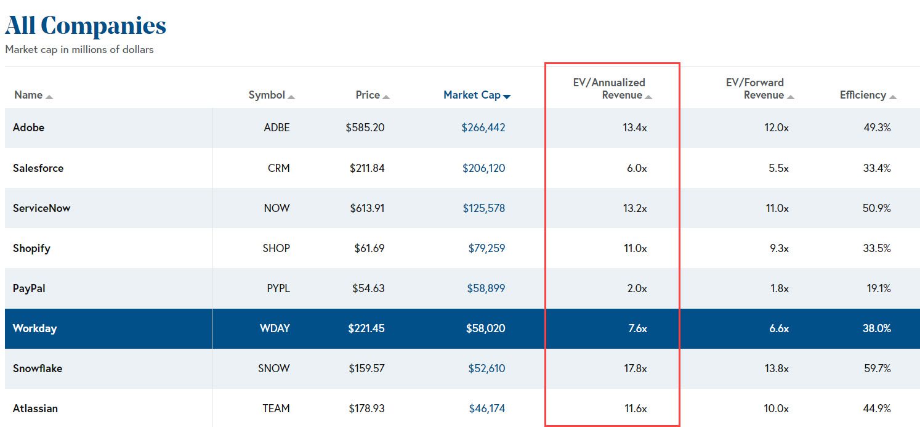Click the descending sort arrow on Market Cap
920x427 pixels.
tap(507, 96)
